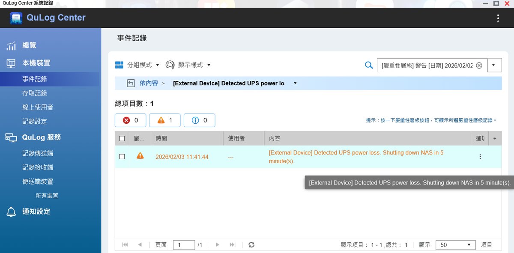This screenshot has height=253, width=514.
Task: Clear the search filter with X icon
Action: coord(479,65)
